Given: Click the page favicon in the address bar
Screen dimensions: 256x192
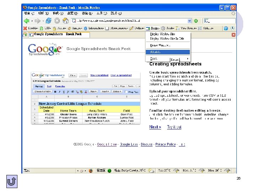Looking at the screenshot, I should pos(74,21).
